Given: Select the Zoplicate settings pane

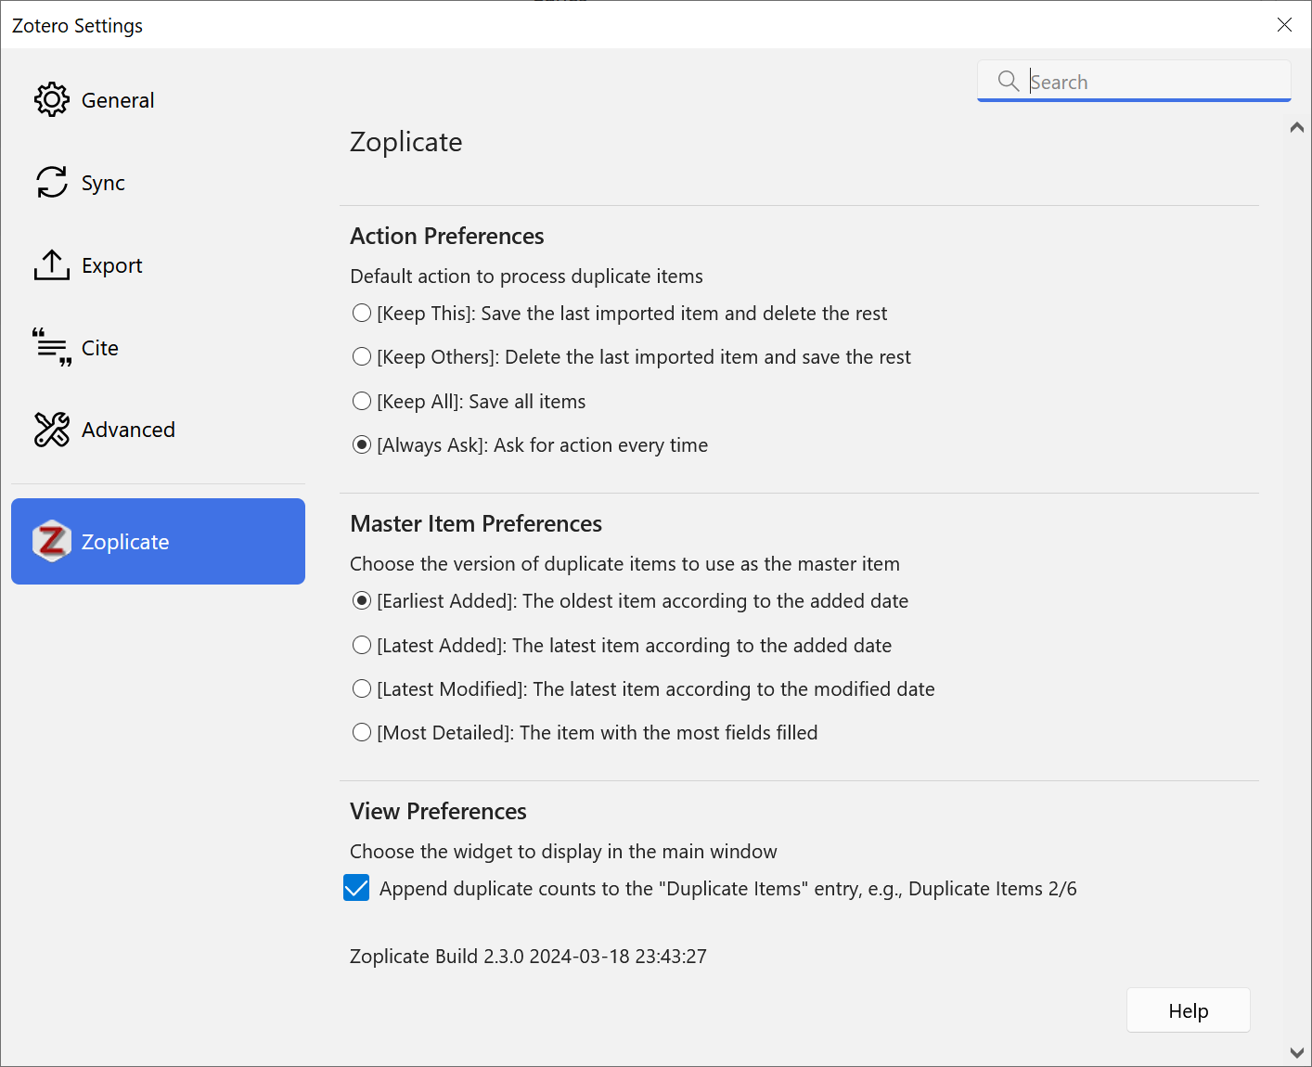Looking at the screenshot, I should tap(158, 541).
